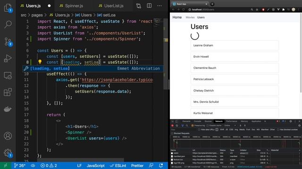Open the notifications bell in the status bar

(161, 166)
